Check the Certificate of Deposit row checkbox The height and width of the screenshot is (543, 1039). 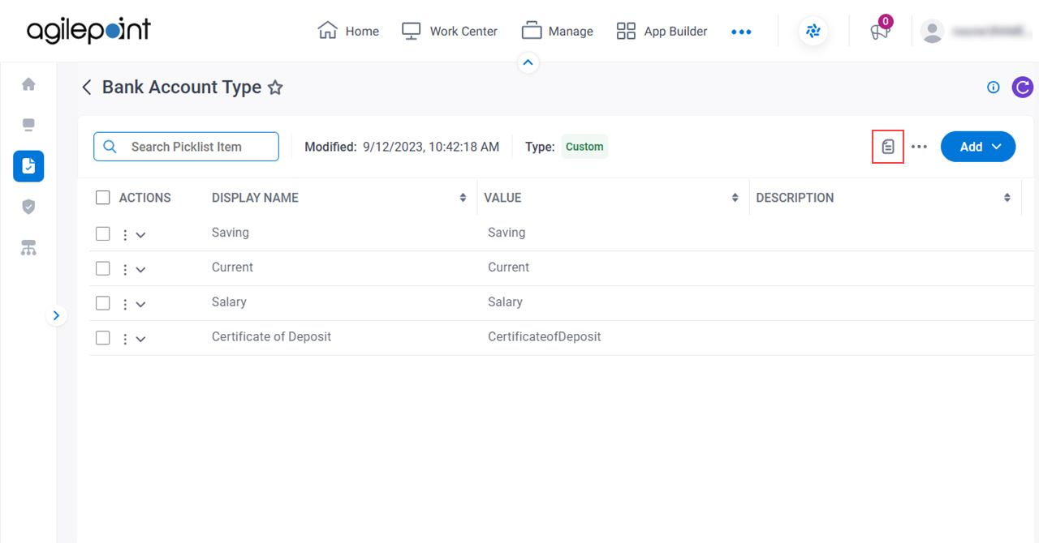(x=102, y=338)
